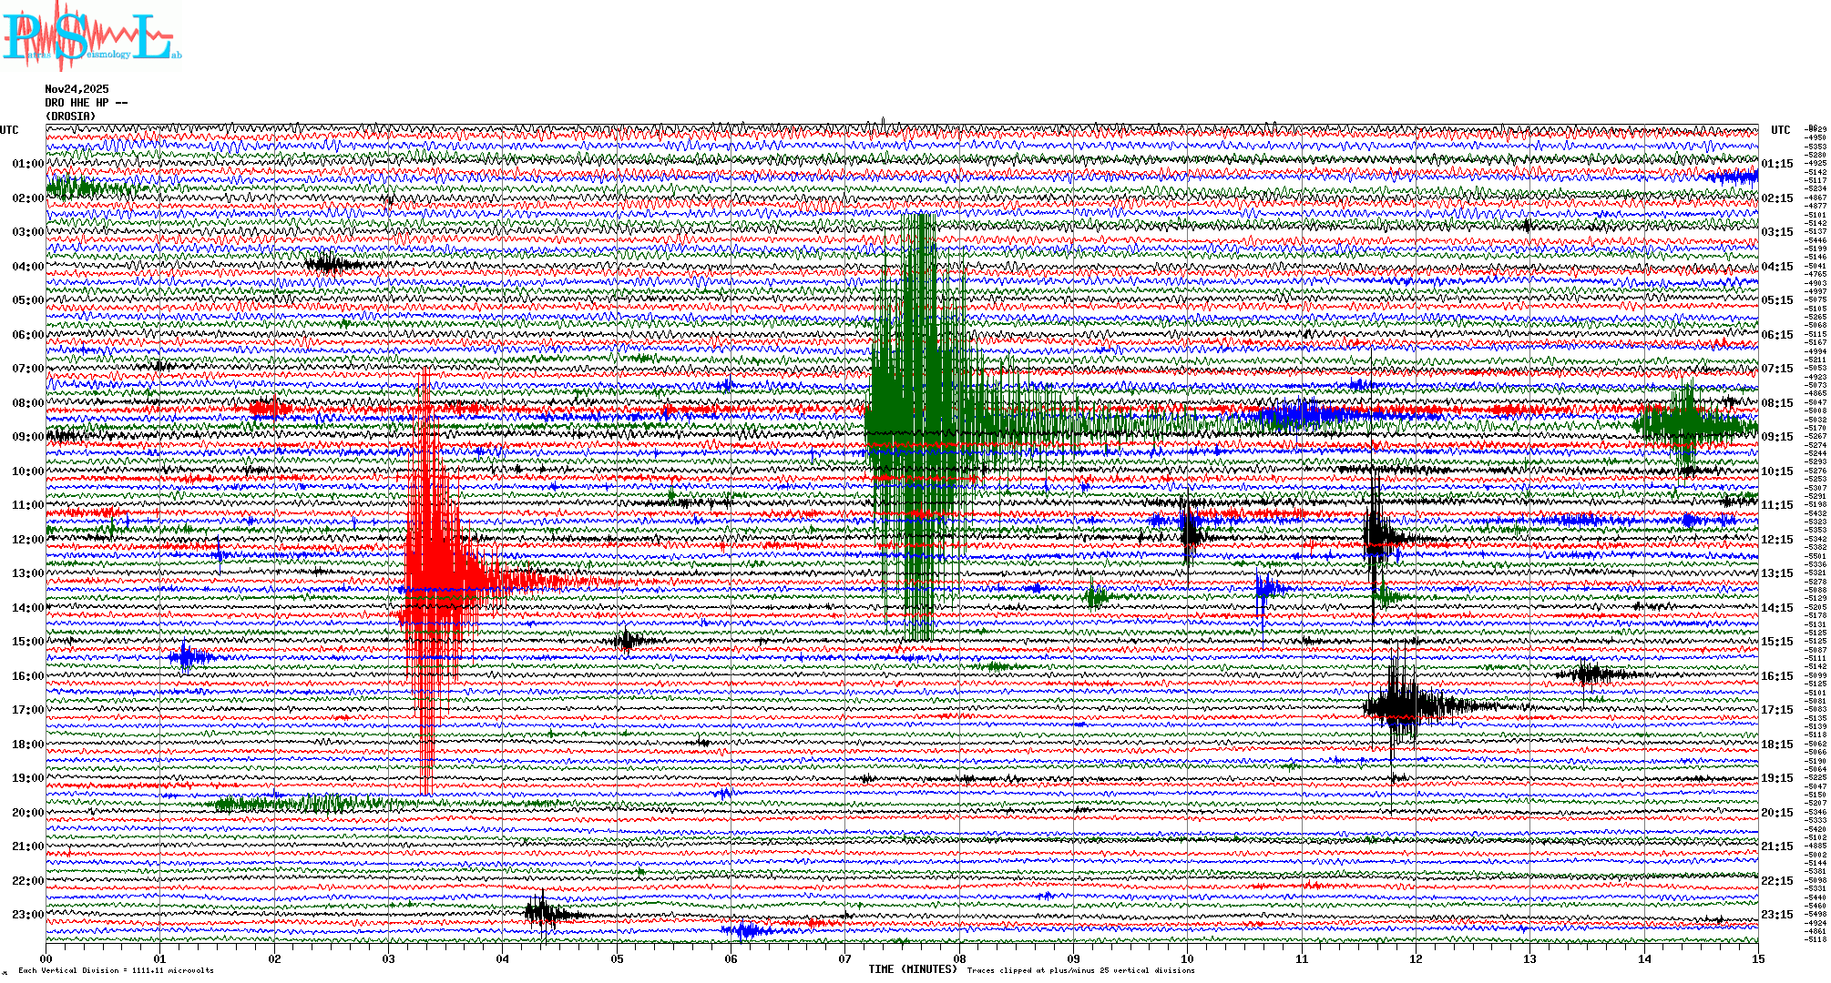Image resolution: width=1831 pixels, height=983 pixels.
Task: Click the PSL seismology lab logo
Action: (91, 38)
